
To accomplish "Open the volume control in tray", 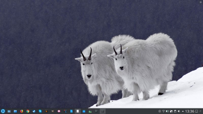I will 179,111.
